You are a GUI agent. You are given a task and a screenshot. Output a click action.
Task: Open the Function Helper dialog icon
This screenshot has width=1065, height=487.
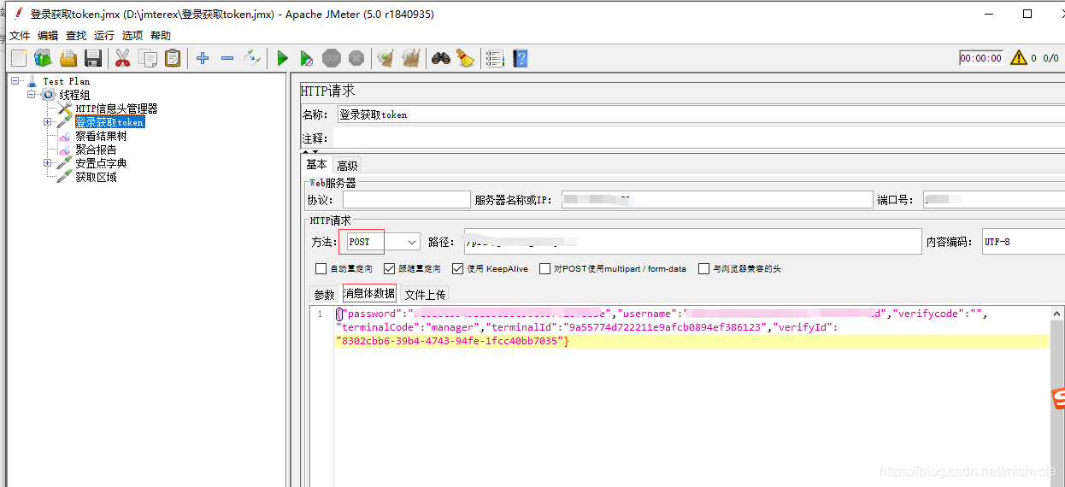pos(495,58)
